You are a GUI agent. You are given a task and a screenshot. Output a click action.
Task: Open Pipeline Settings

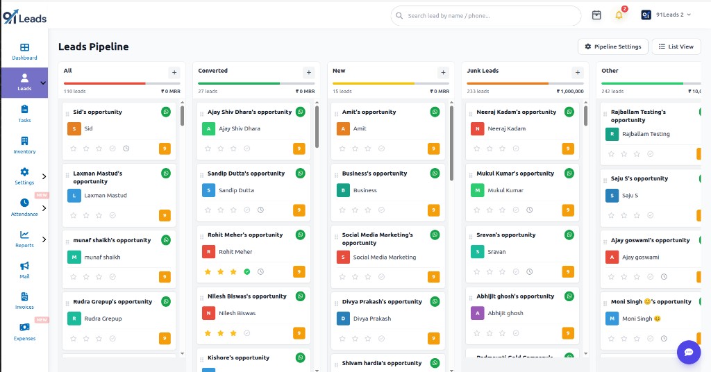(x=613, y=46)
